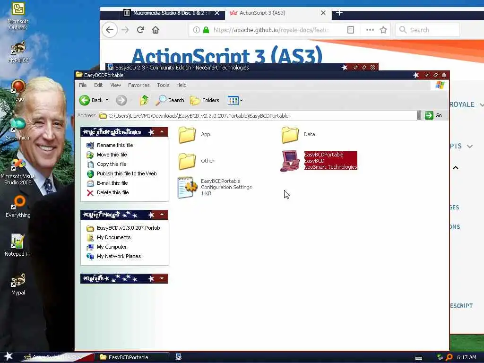This screenshot has height=363, width=484.
Task: Open the Views dropdown button
Action: (235, 100)
